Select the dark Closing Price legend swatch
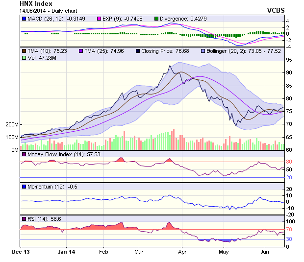304x262 pixels. 137,50
